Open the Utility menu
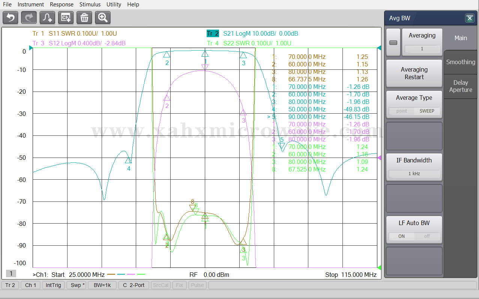Screen dimensions: 479x299 tap(114, 5)
